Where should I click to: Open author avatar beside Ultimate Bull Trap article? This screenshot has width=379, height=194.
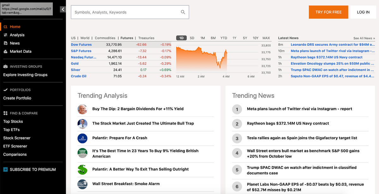[x=82, y=124]
